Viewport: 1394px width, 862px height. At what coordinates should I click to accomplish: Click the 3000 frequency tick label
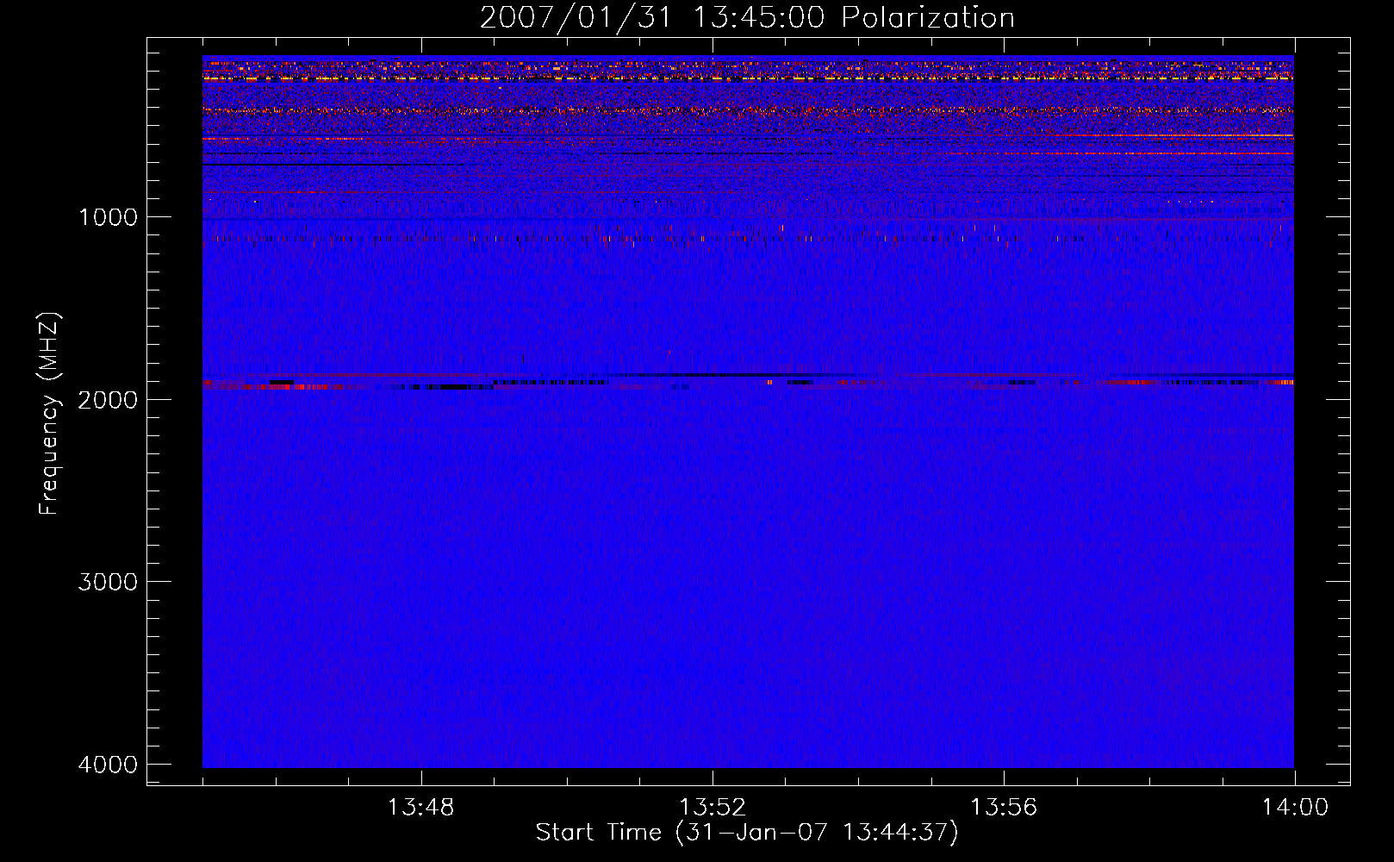108,582
